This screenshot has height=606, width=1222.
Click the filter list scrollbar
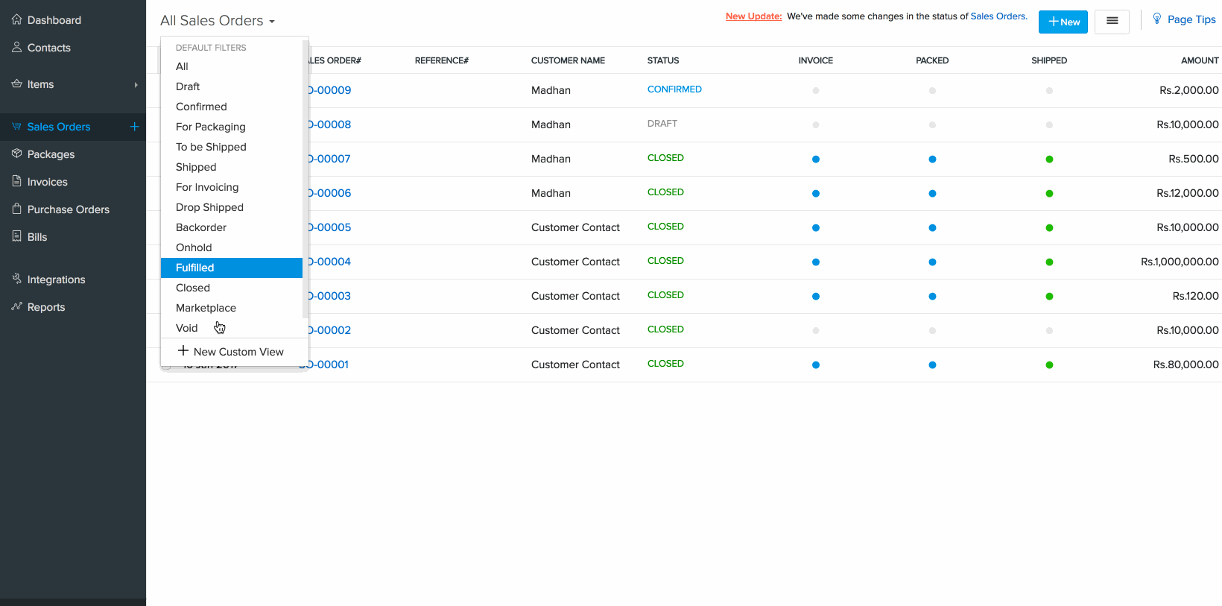[x=305, y=179]
